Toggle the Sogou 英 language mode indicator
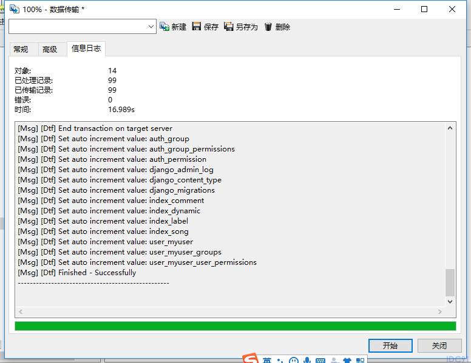Viewport: 471px width, 363px height. coord(267,361)
